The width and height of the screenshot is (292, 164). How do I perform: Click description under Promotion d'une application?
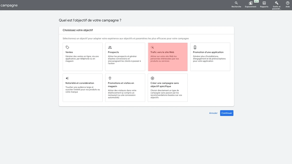pyautogui.click(x=209, y=59)
